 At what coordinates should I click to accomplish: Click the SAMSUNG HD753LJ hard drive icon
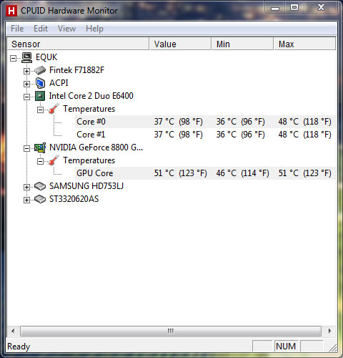coord(40,186)
